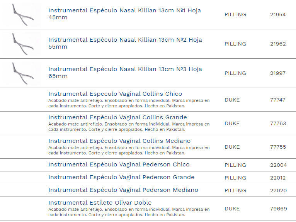Click DUKE brand for Estilete Olivar Doble
Image resolution: width=296 pixels, height=222 pixels.
(232, 209)
